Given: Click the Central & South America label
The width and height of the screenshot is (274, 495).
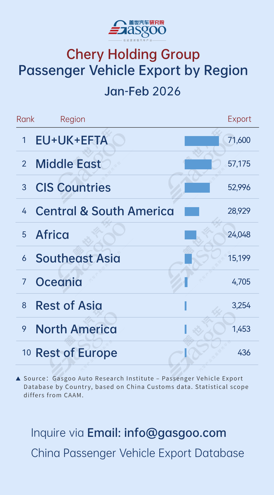Looking at the screenshot, I should [x=105, y=211].
